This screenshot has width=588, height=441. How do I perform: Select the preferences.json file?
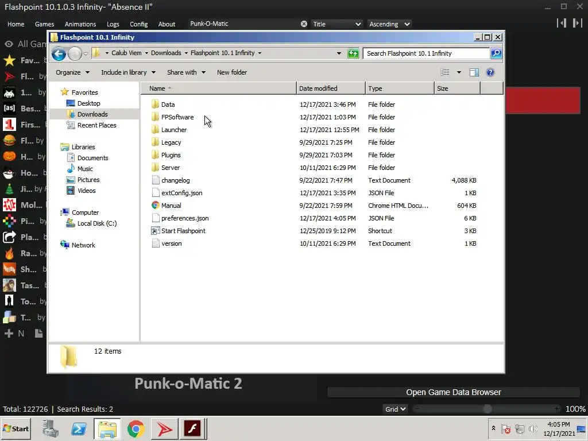(x=185, y=218)
